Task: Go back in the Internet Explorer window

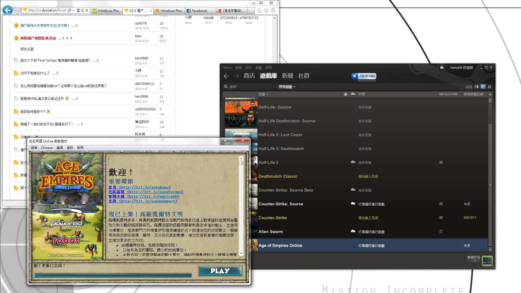Action: click(x=8, y=10)
